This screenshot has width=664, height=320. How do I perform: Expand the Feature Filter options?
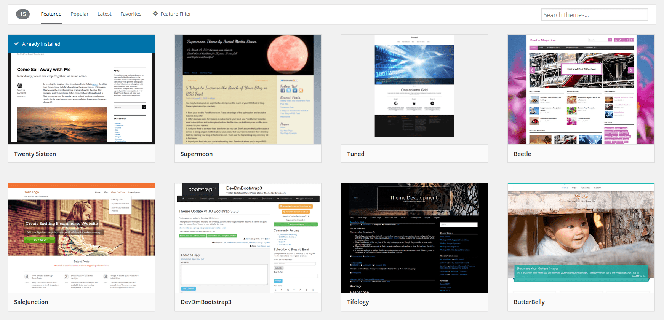coord(176,14)
